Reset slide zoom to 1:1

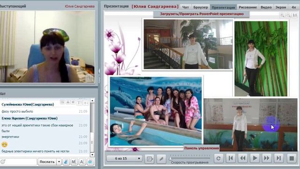coord(295,15)
